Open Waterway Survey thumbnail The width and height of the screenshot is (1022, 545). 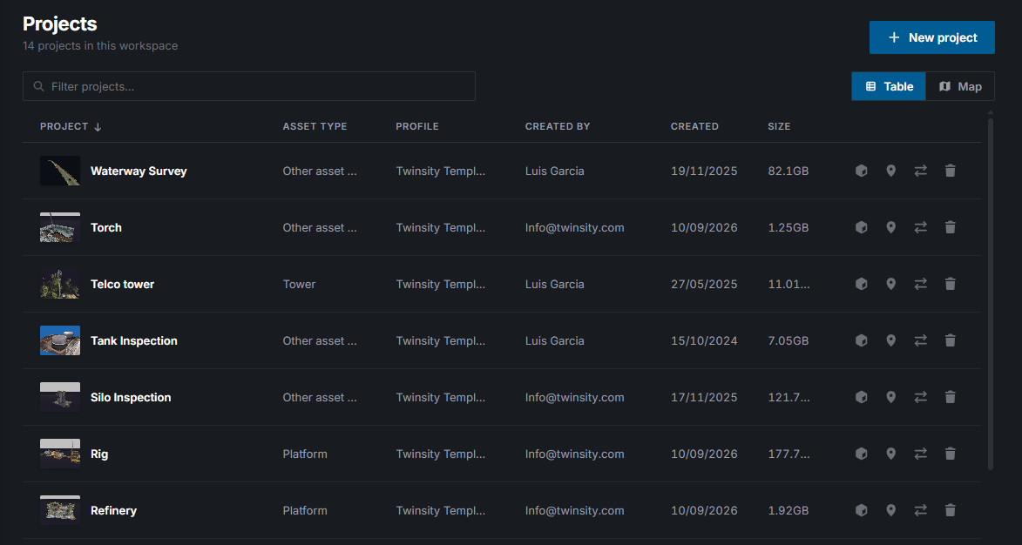click(x=60, y=171)
